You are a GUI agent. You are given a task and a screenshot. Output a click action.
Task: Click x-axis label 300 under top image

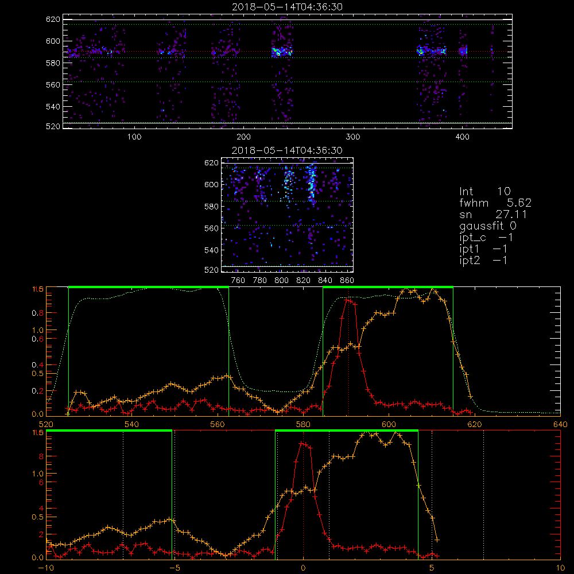(x=353, y=137)
